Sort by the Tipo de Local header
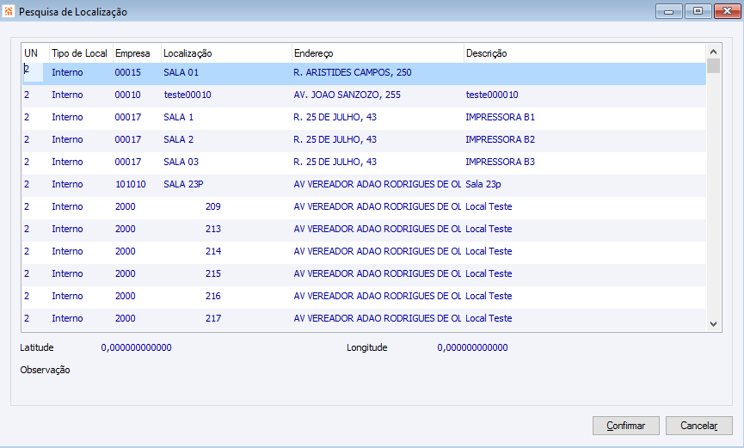Viewport: 744px width, 448px height. tap(81, 53)
